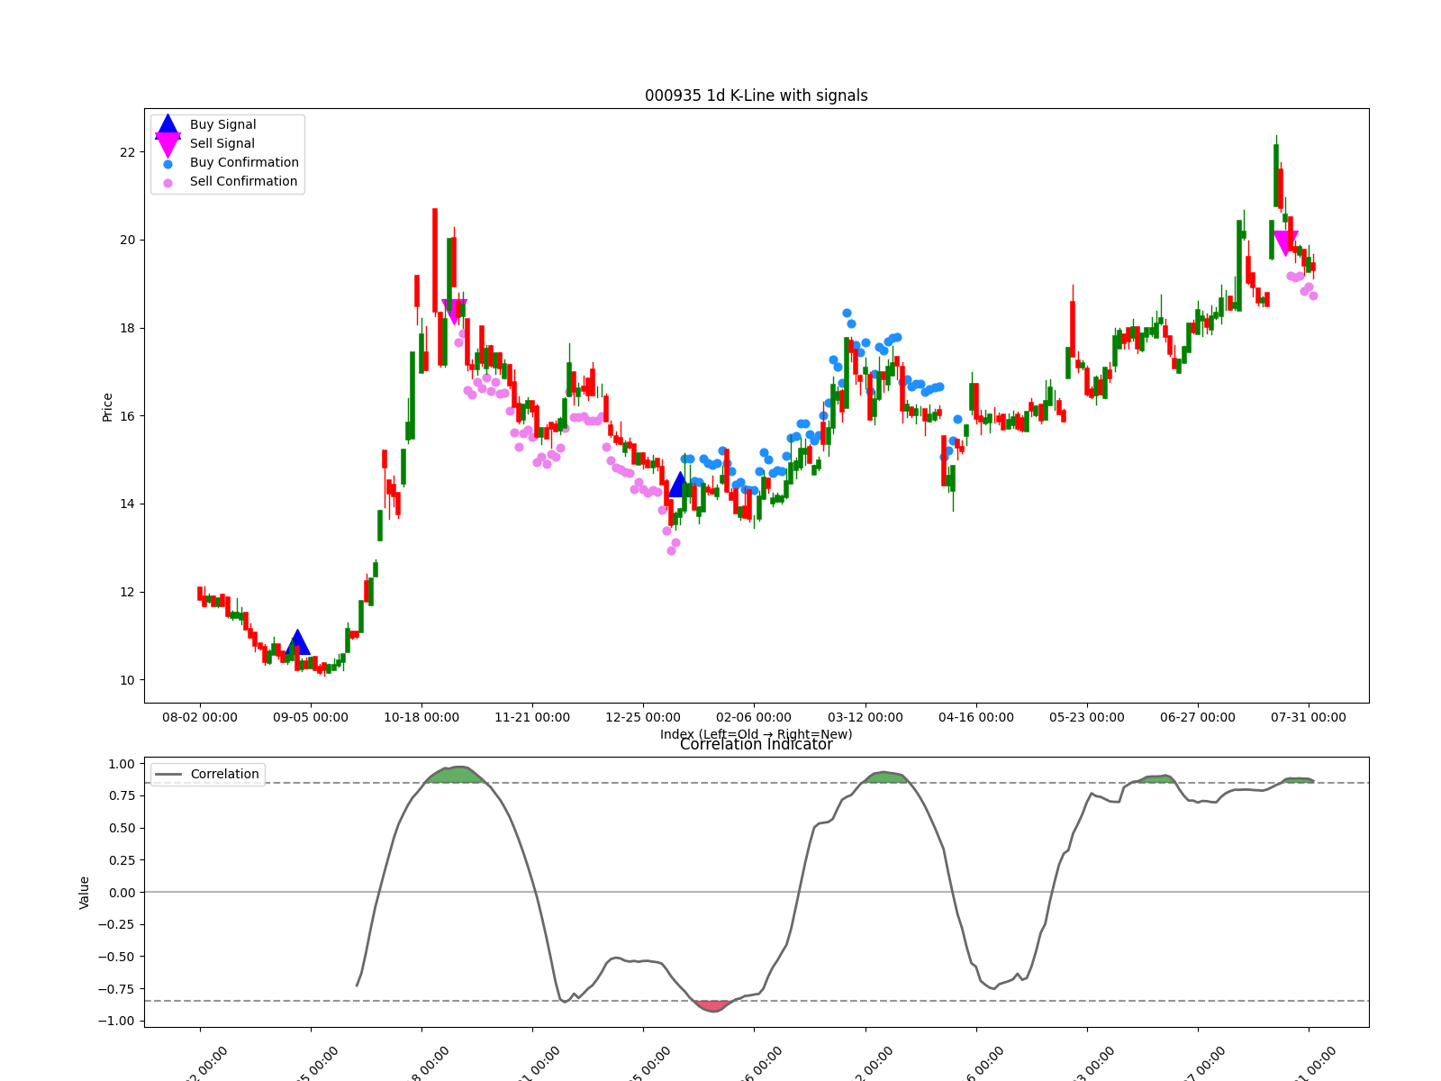This screenshot has width=1441, height=1081.
Task: Click the 'Index (Left=Old → Right=New)' axis label
Action: pyautogui.click(x=757, y=734)
